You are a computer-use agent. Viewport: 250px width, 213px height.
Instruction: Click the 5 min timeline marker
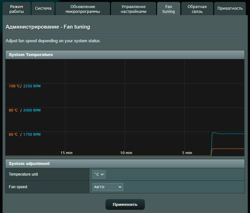[187, 153]
